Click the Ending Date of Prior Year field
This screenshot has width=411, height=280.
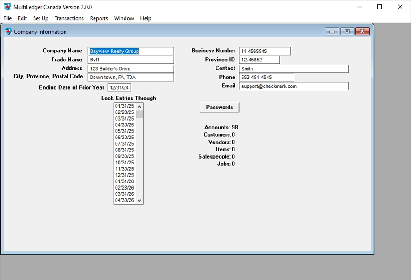point(119,88)
